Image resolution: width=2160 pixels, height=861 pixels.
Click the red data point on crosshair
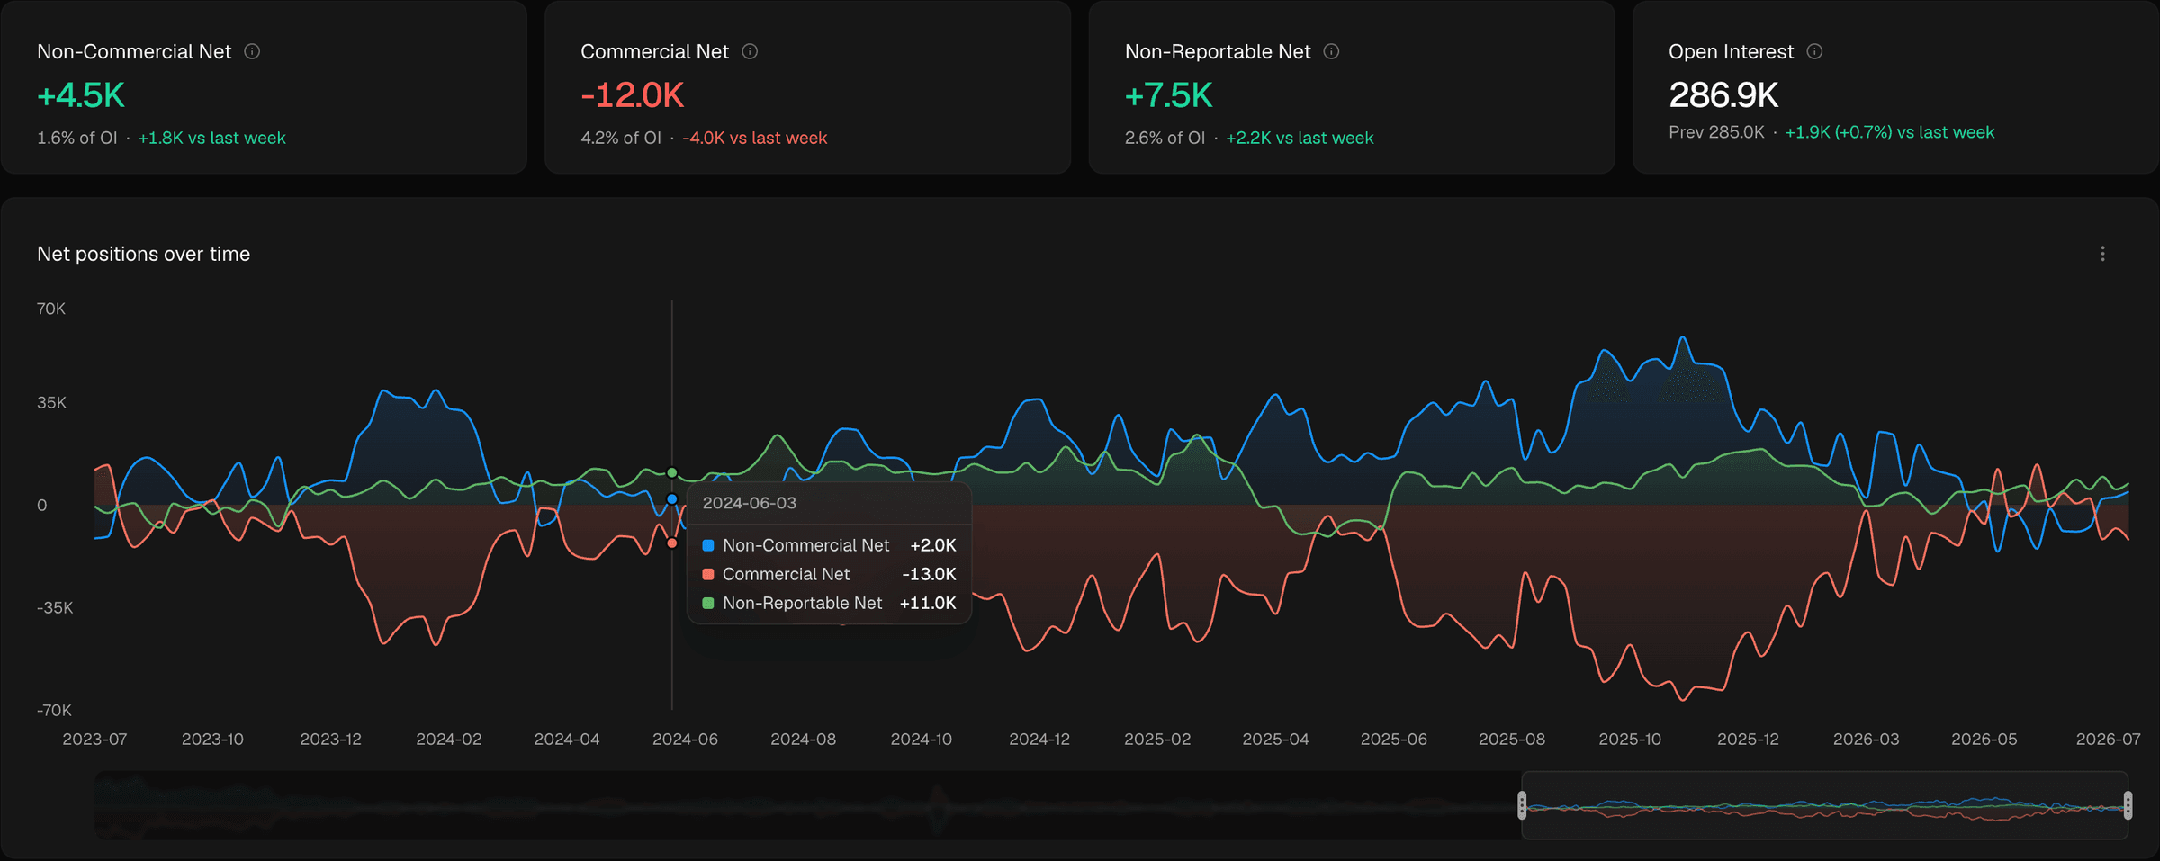coord(672,543)
